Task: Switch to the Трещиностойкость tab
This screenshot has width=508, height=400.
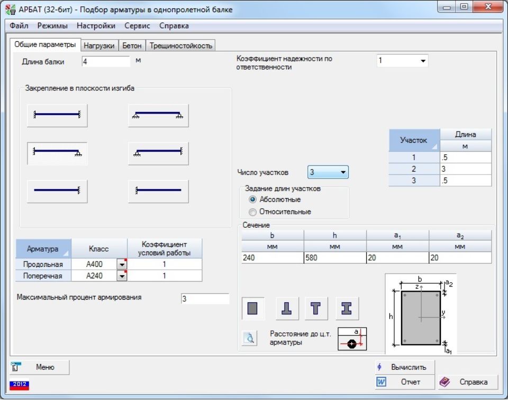Action: pyautogui.click(x=180, y=45)
